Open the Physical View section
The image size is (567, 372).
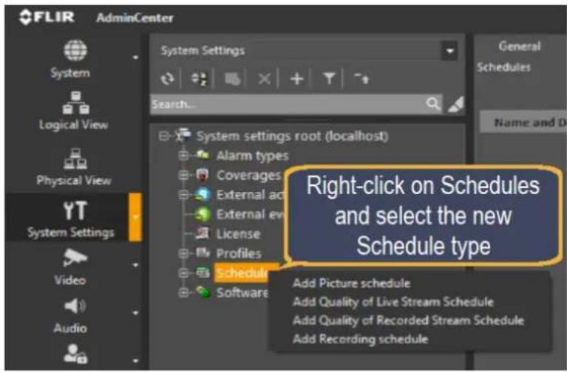(x=73, y=167)
